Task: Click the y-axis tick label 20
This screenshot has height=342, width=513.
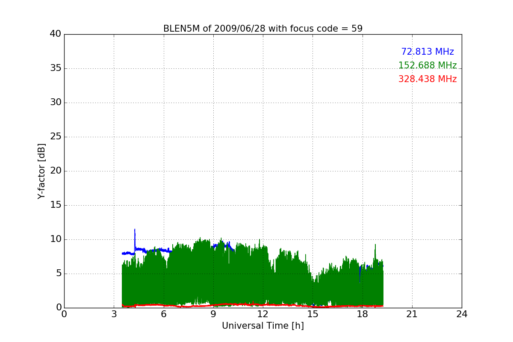Action: click(56, 171)
